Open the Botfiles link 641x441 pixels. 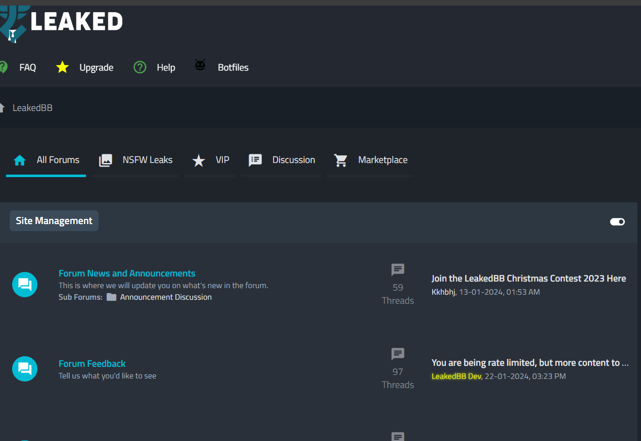[233, 67]
